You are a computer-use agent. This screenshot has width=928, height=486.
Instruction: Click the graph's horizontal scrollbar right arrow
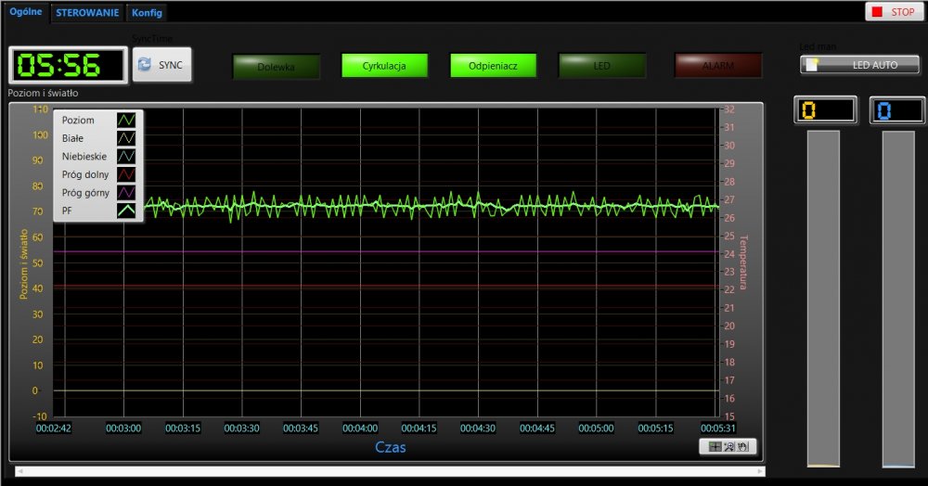coord(761,472)
